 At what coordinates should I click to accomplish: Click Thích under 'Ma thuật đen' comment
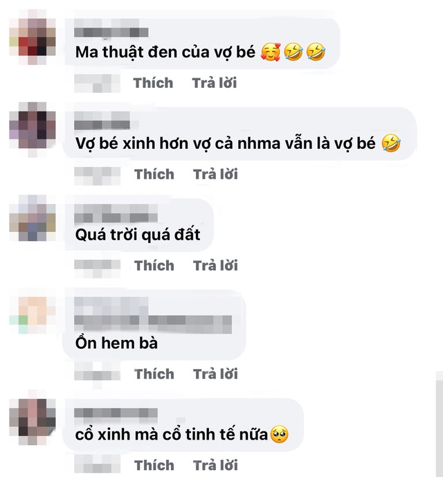pos(153,83)
